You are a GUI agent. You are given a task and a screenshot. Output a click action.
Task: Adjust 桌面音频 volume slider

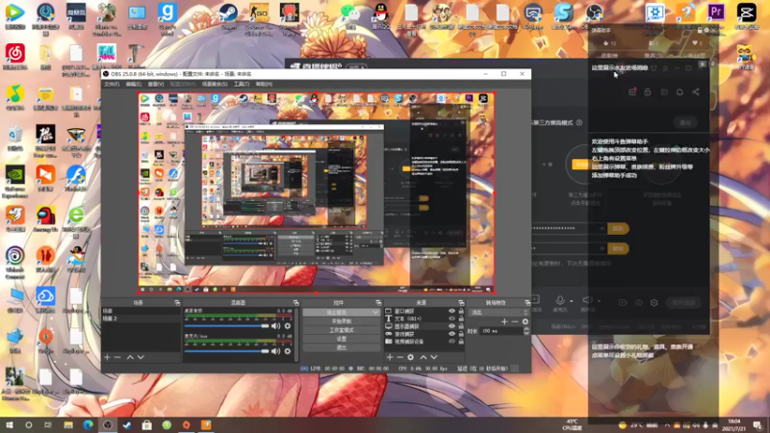pyautogui.click(x=227, y=326)
